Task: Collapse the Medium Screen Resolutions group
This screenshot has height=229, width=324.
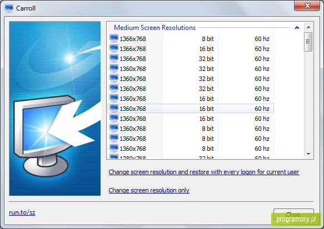Action: pos(297,28)
